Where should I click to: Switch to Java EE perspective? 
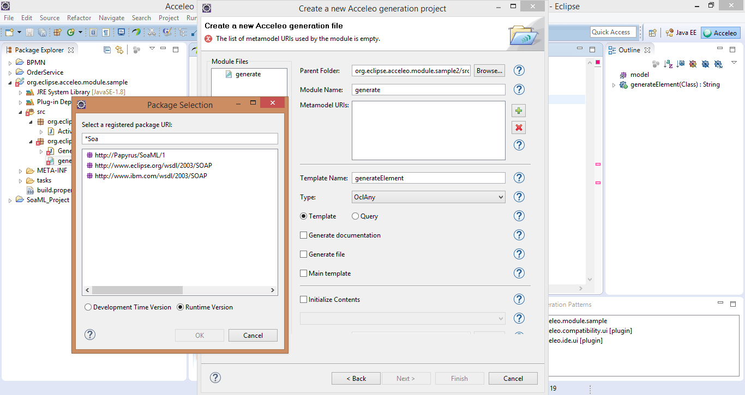pos(681,33)
